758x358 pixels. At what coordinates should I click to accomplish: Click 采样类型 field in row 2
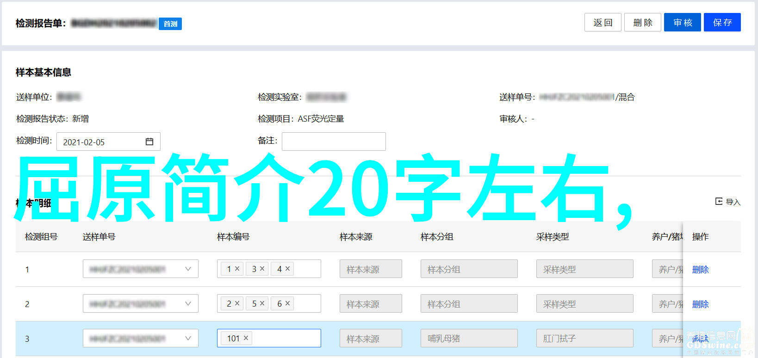coord(584,303)
